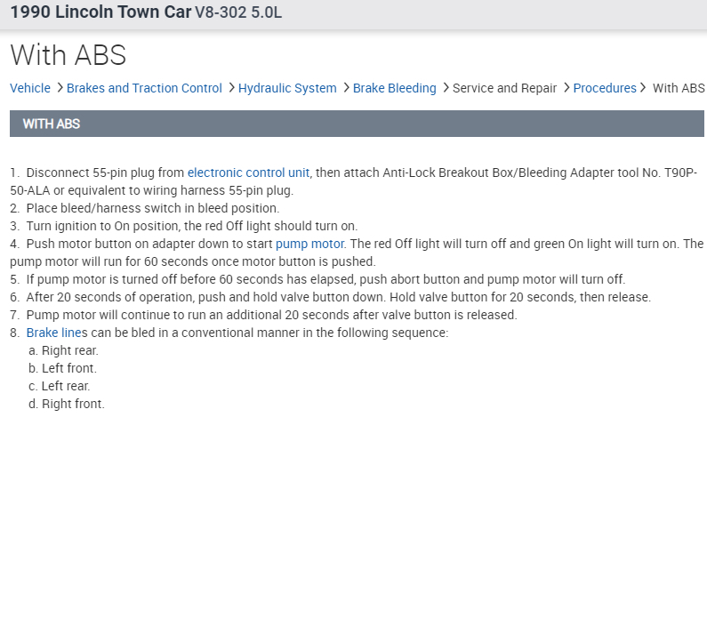Click the large With ABS page heading
Screen dimensions: 707x618
(68, 55)
